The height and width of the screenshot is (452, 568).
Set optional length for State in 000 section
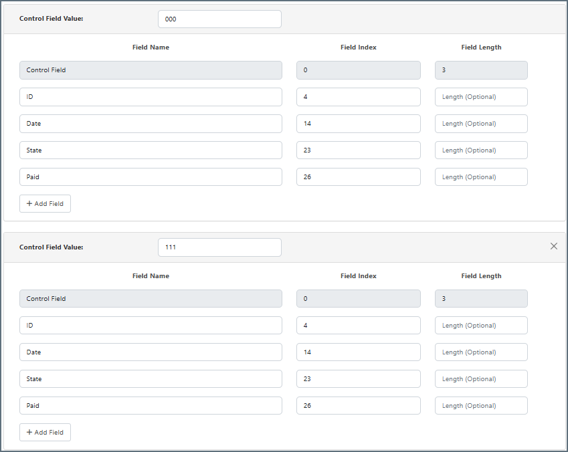[x=481, y=150]
